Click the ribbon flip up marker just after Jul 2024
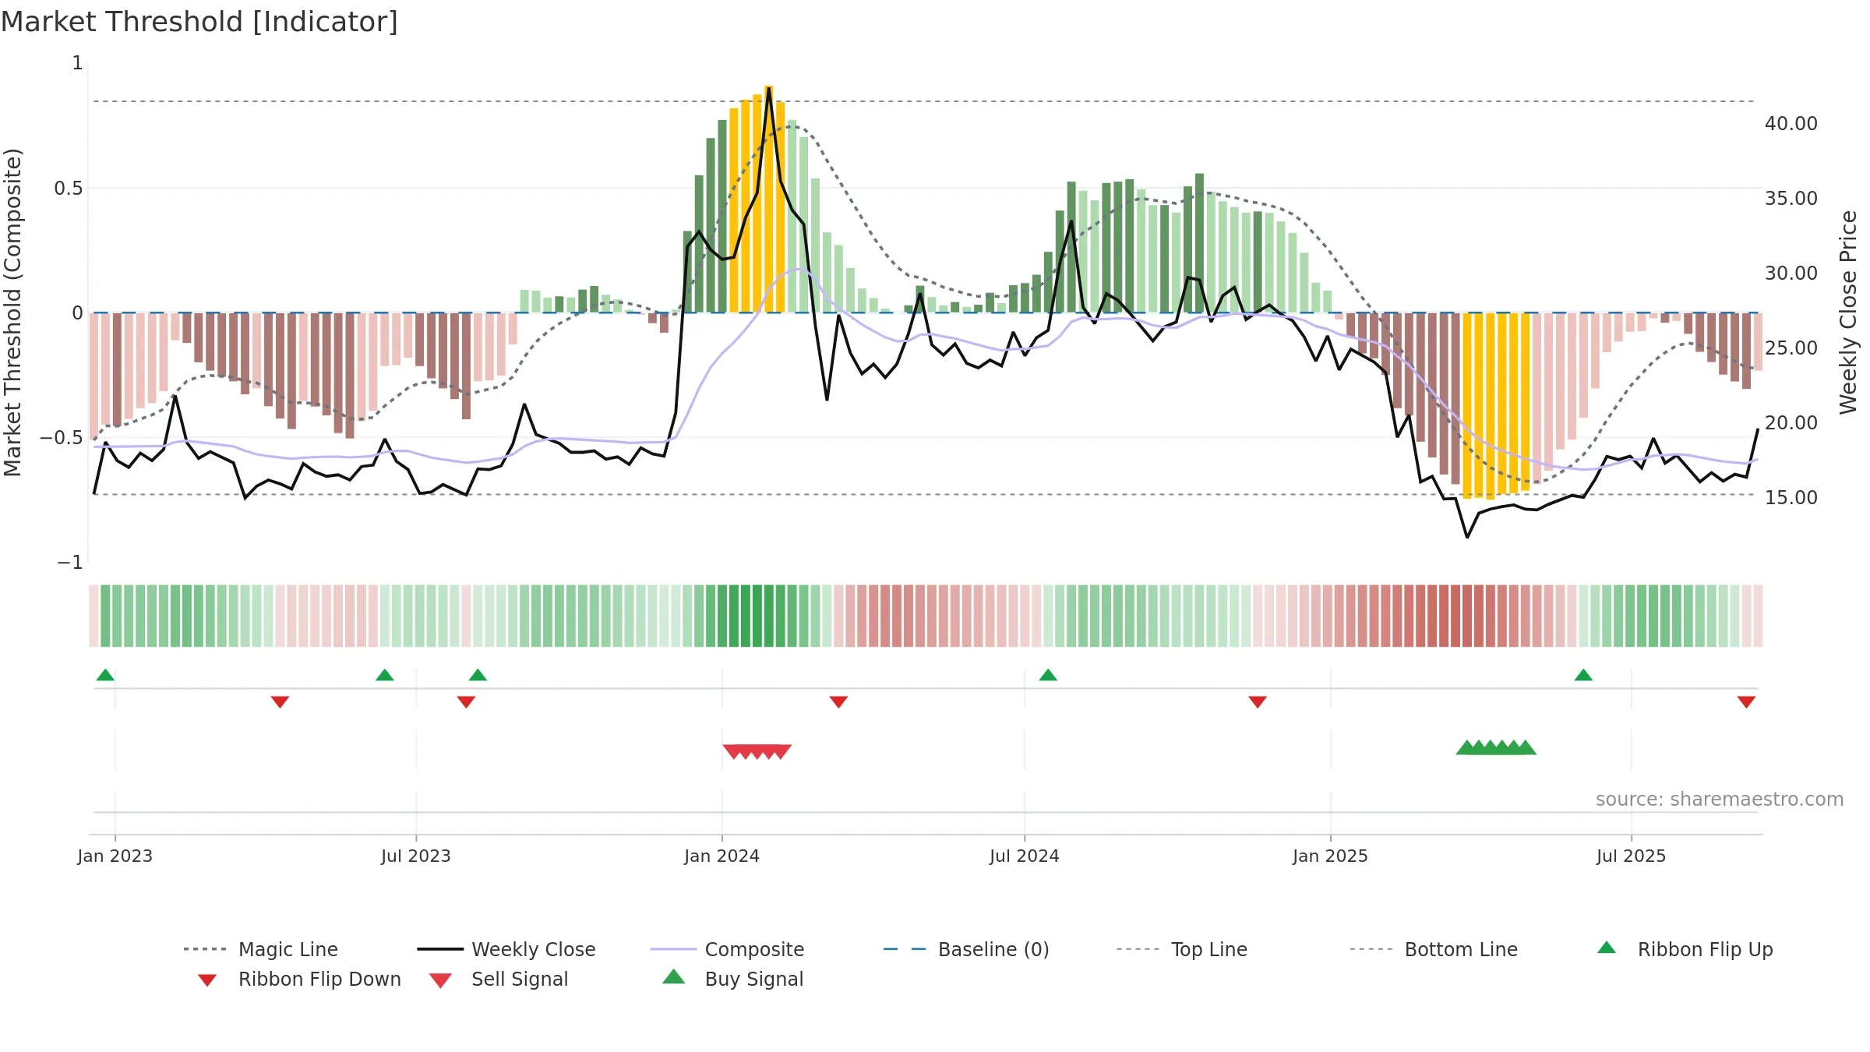The width and height of the screenshot is (1870, 1052). coord(1048,675)
